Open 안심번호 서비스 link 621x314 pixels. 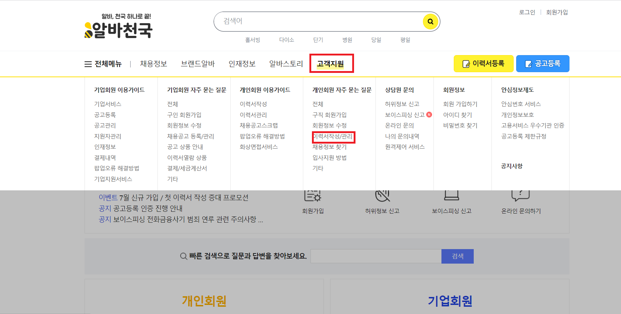pos(521,104)
